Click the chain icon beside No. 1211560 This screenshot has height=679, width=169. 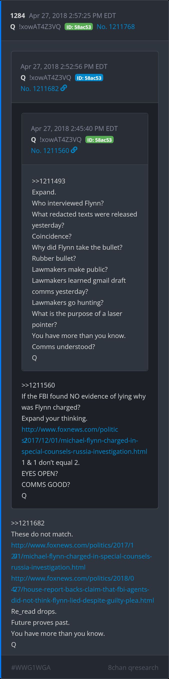[74, 150]
